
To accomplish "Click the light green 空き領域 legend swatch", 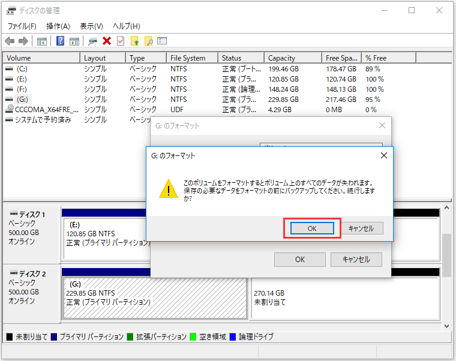I will click(193, 337).
